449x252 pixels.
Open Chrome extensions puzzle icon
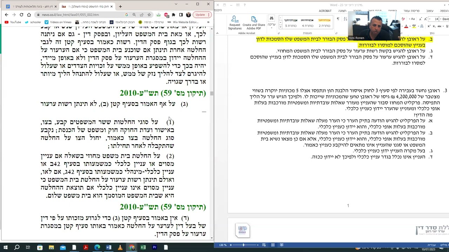pos(173,15)
